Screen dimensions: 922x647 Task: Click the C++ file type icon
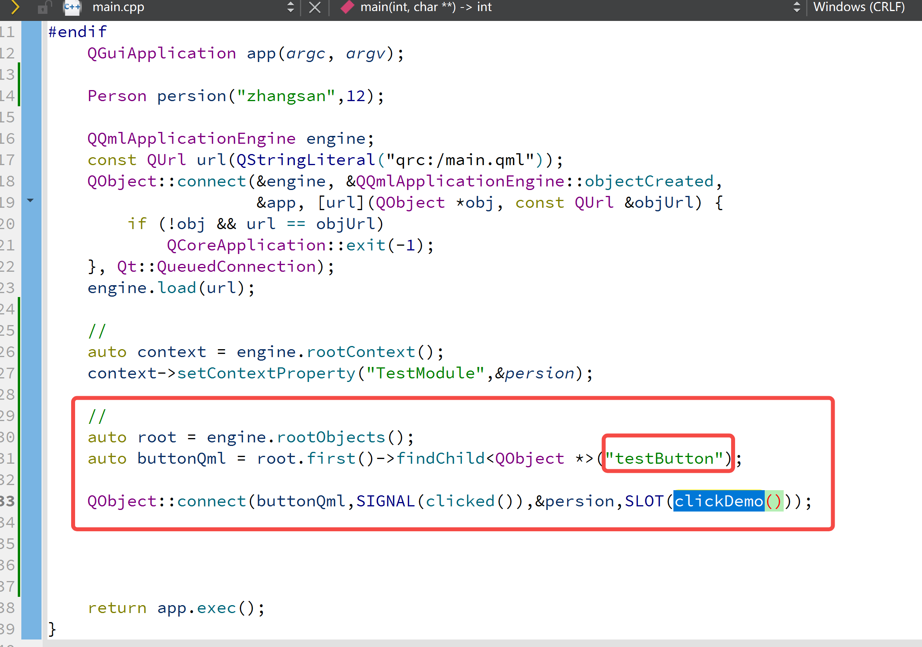[x=72, y=7]
